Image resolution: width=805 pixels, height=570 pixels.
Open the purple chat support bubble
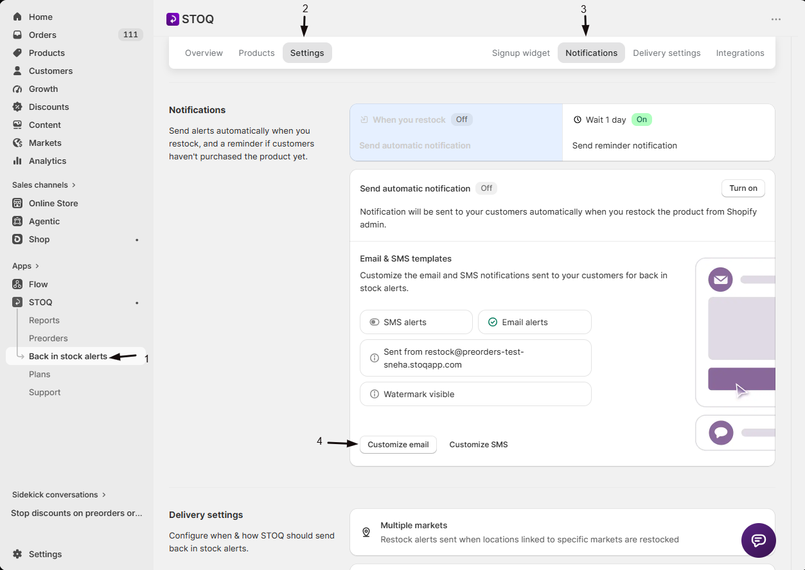[x=759, y=540]
